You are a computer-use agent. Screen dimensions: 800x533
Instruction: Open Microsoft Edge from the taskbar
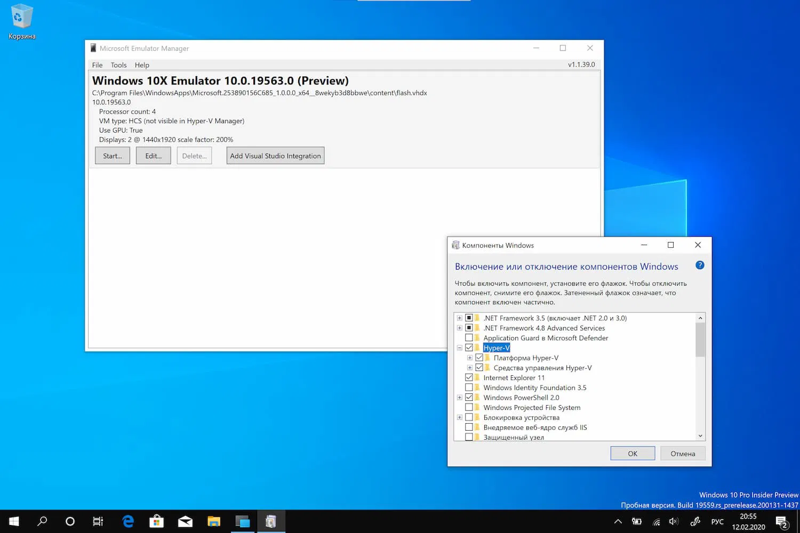[x=128, y=521]
